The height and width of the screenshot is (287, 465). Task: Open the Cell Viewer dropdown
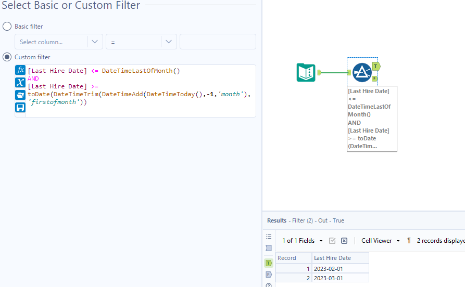click(x=381, y=241)
